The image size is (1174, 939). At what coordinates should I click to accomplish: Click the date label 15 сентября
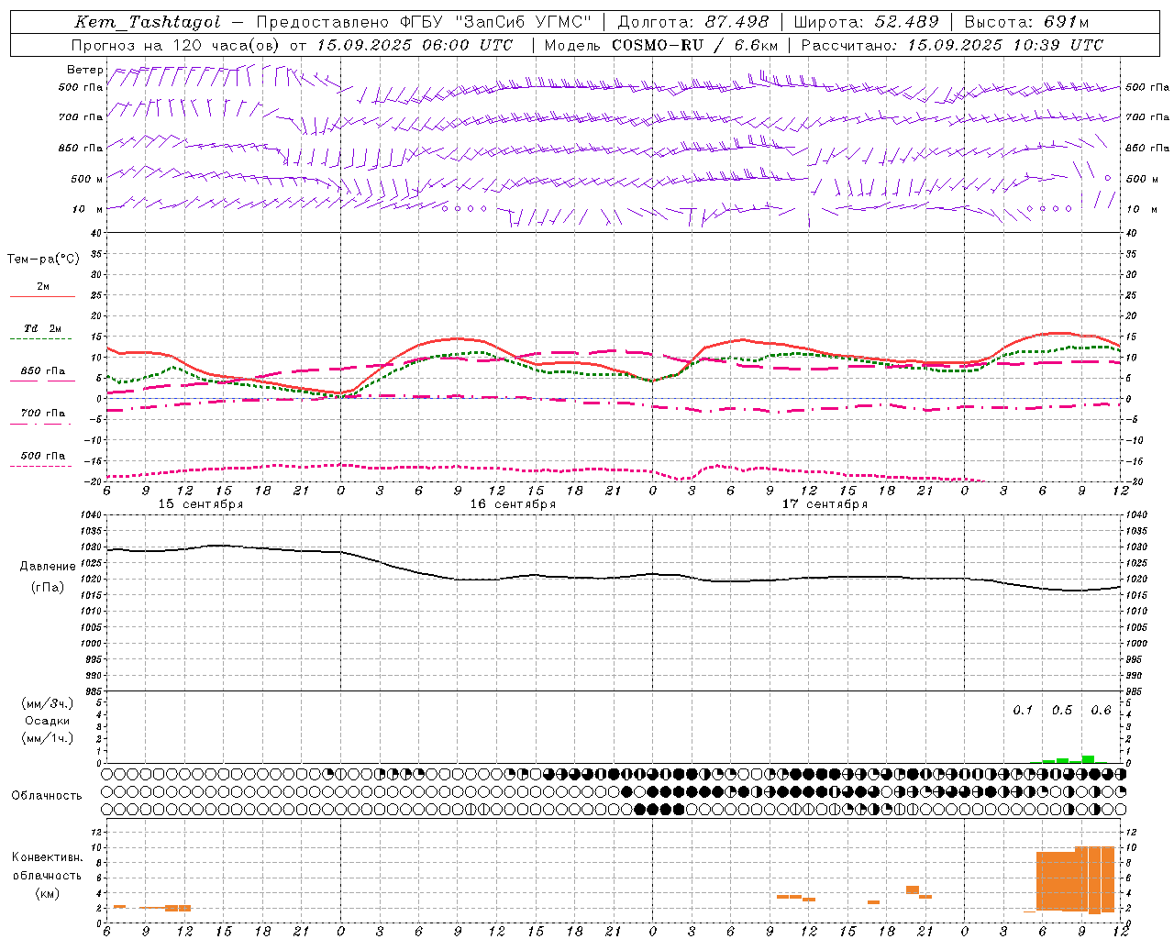201,504
